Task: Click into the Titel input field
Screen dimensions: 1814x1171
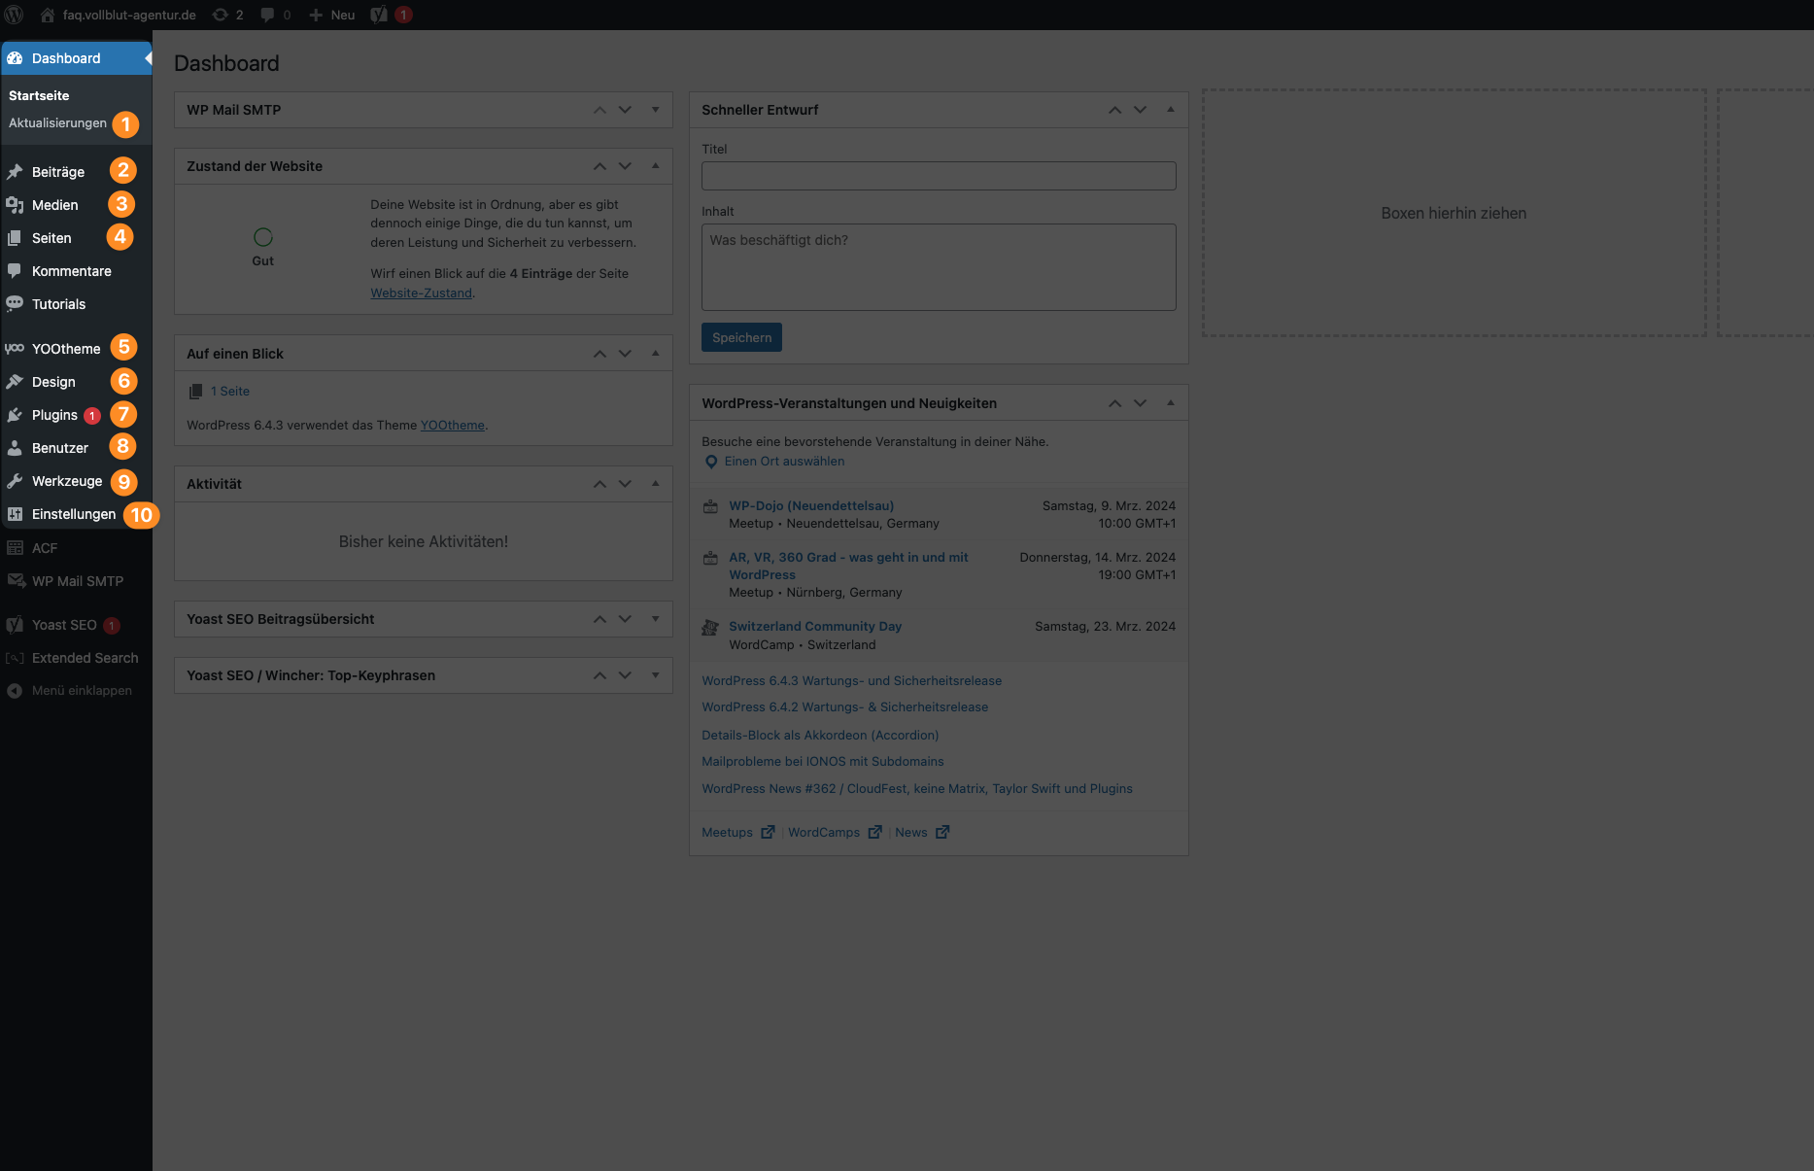Action: (939, 176)
